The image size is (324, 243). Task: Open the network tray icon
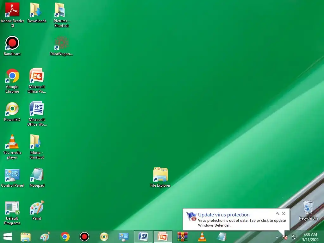coord(294,237)
